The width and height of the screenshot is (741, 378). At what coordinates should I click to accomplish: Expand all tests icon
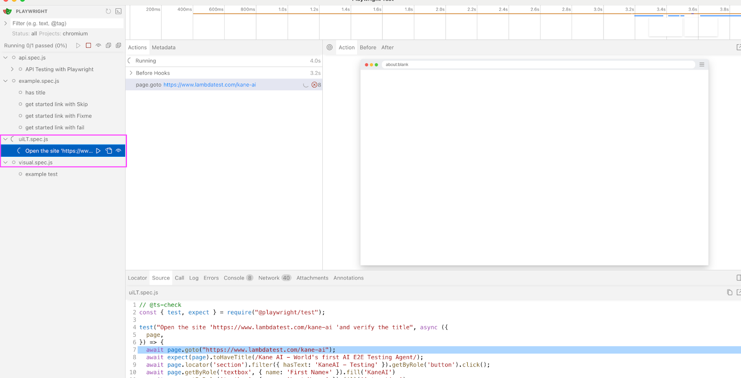click(119, 45)
